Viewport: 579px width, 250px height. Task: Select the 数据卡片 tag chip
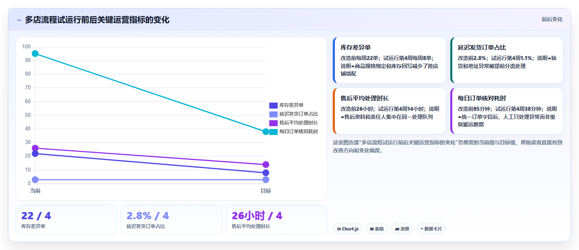(431, 229)
